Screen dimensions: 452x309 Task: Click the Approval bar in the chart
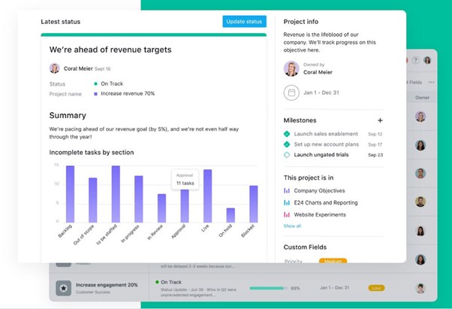(x=185, y=206)
